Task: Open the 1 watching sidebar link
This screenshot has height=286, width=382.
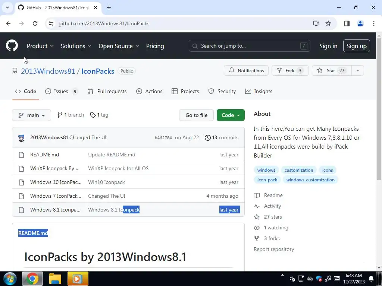Action: pos(271,228)
